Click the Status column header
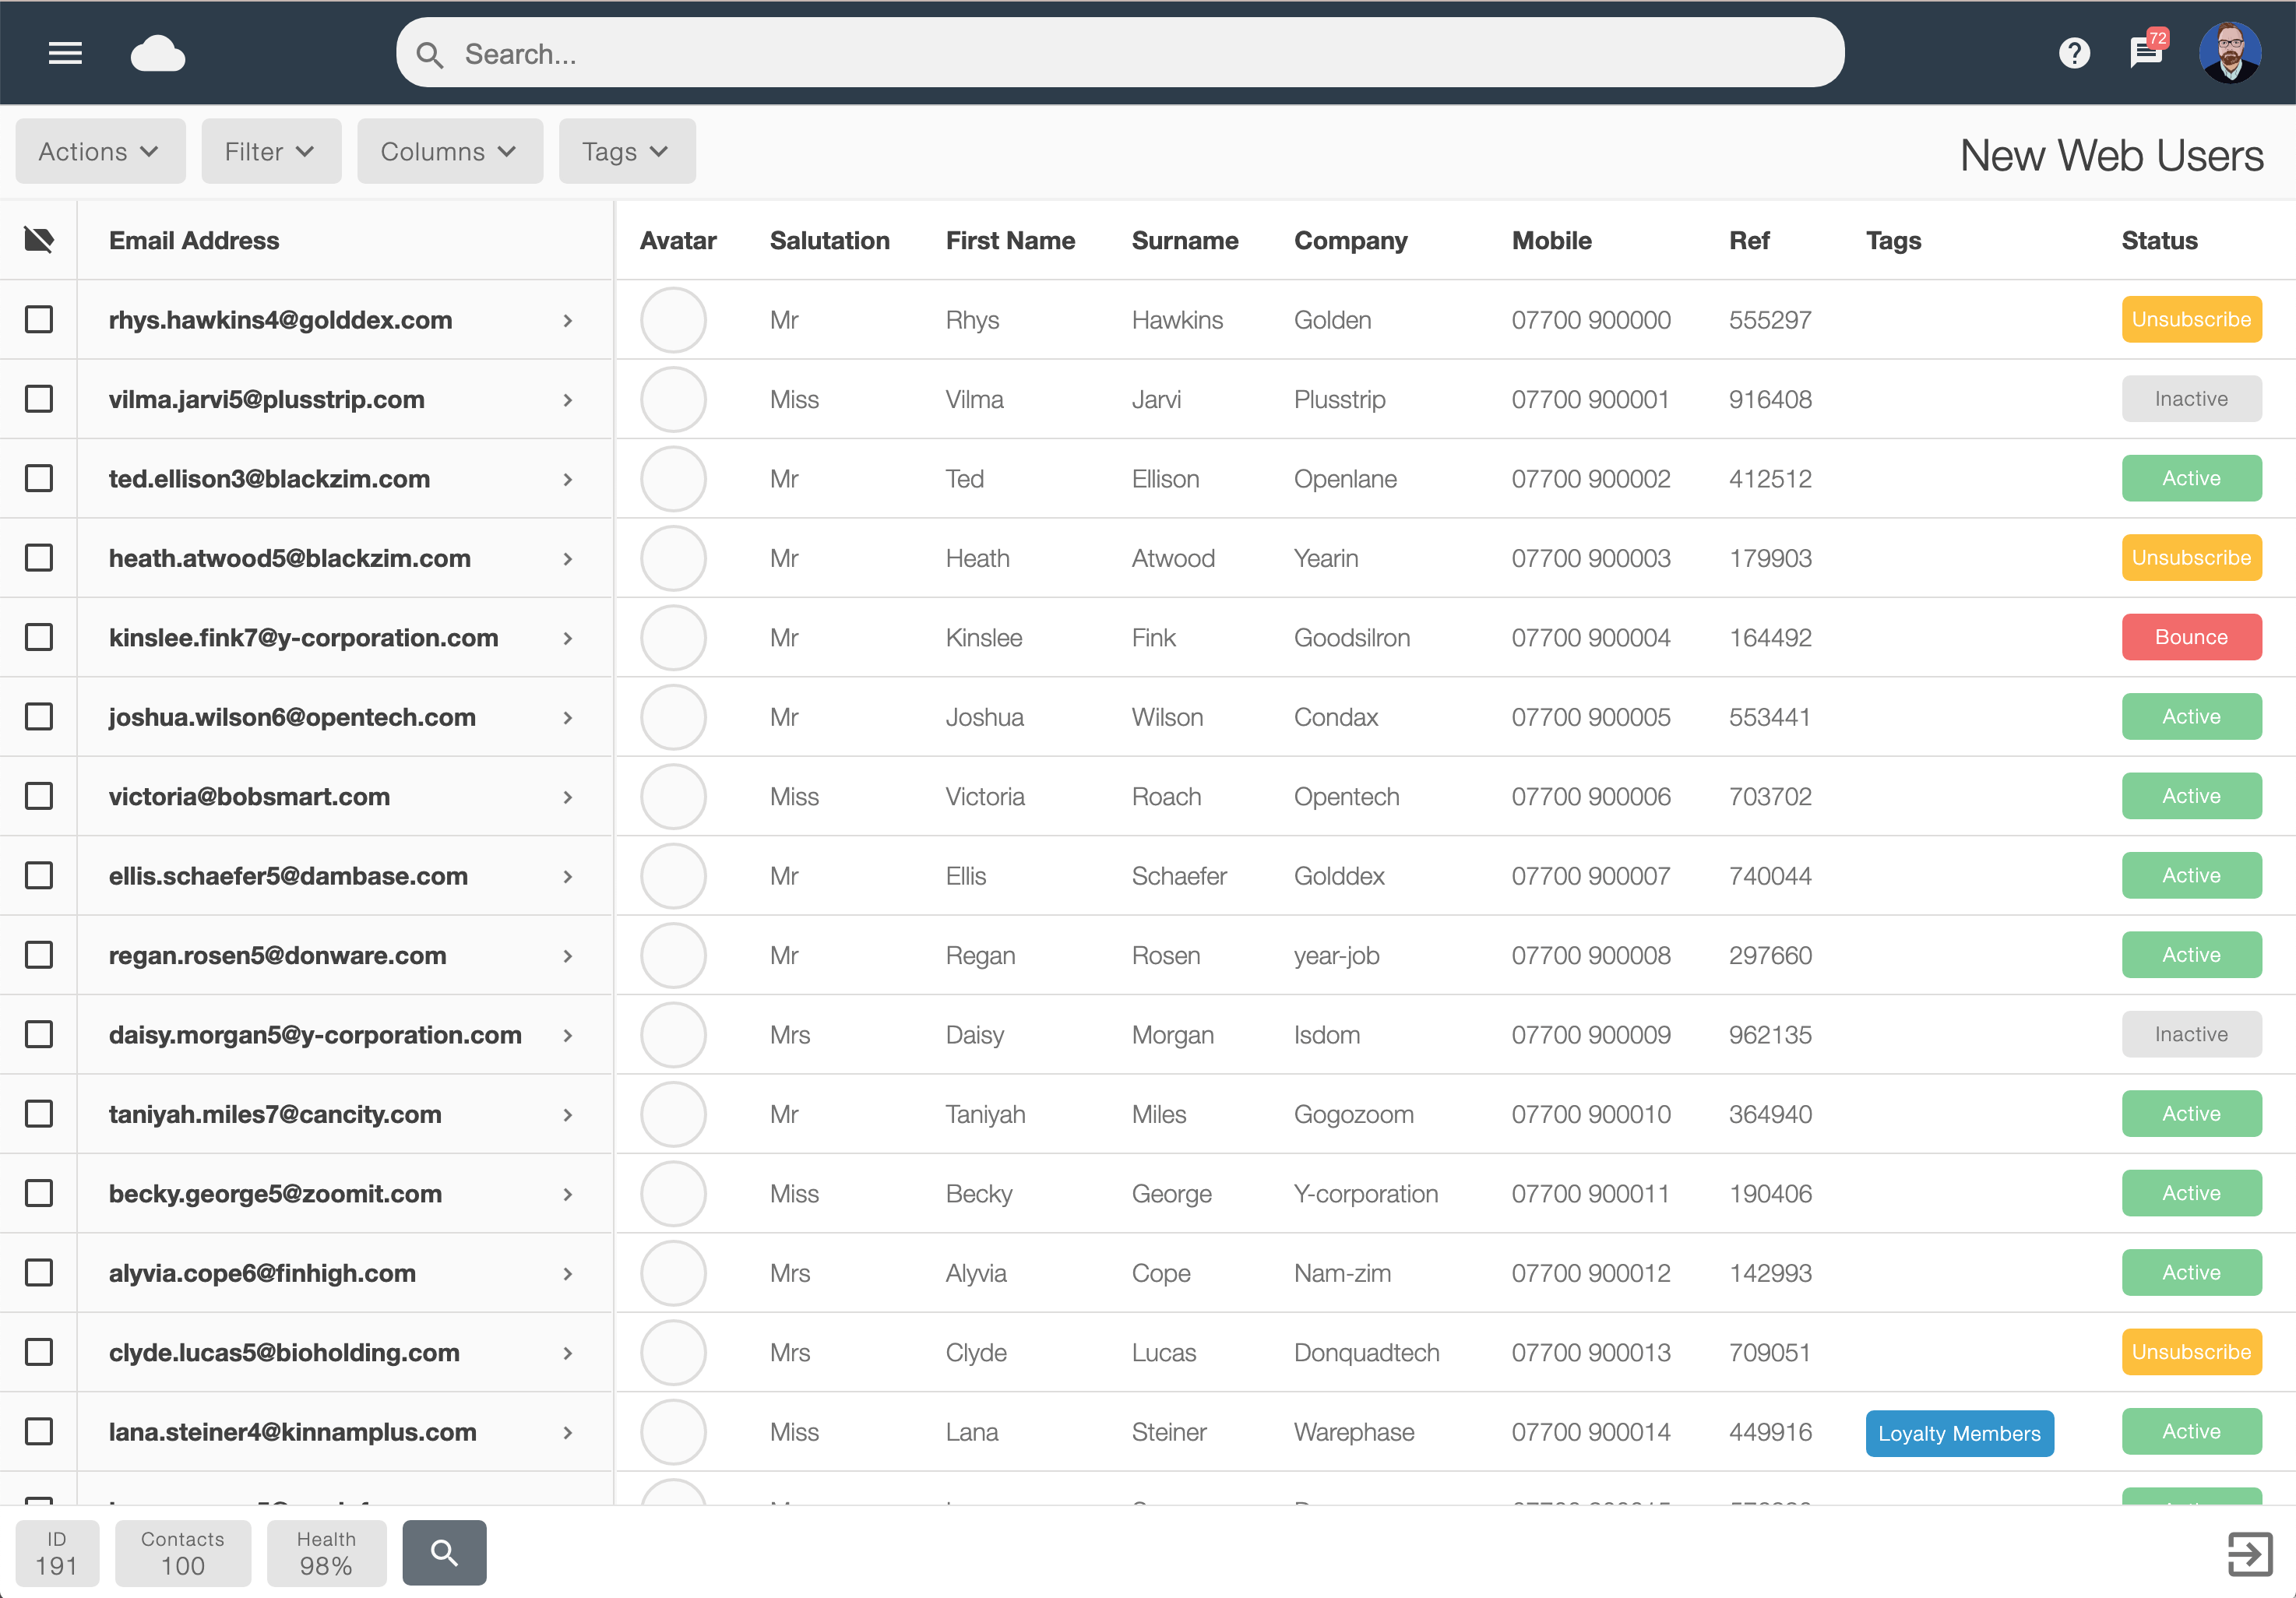The height and width of the screenshot is (1598, 2296). click(2159, 240)
